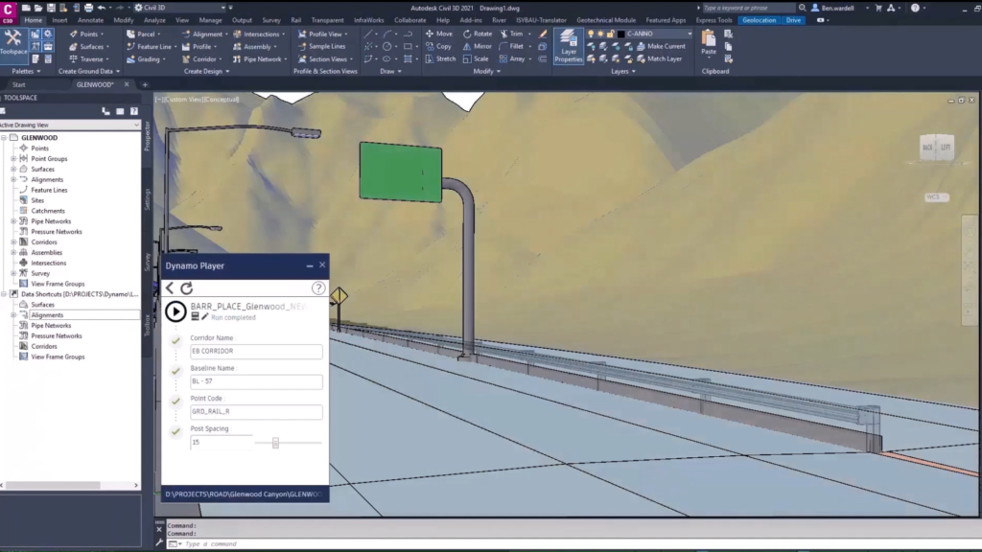Click the Make Current button
The image size is (982, 552).
666,45
